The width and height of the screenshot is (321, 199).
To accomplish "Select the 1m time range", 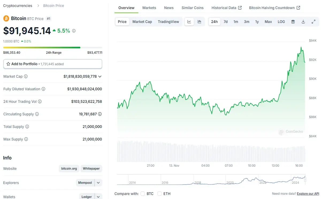I will (236, 22).
